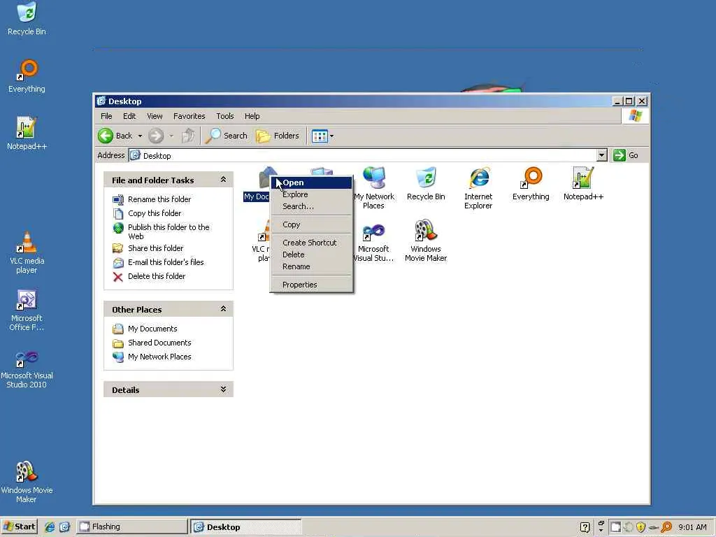This screenshot has width=716, height=537.
Task: Open Windows Movie Maker desktop shortcut
Action: tap(27, 482)
